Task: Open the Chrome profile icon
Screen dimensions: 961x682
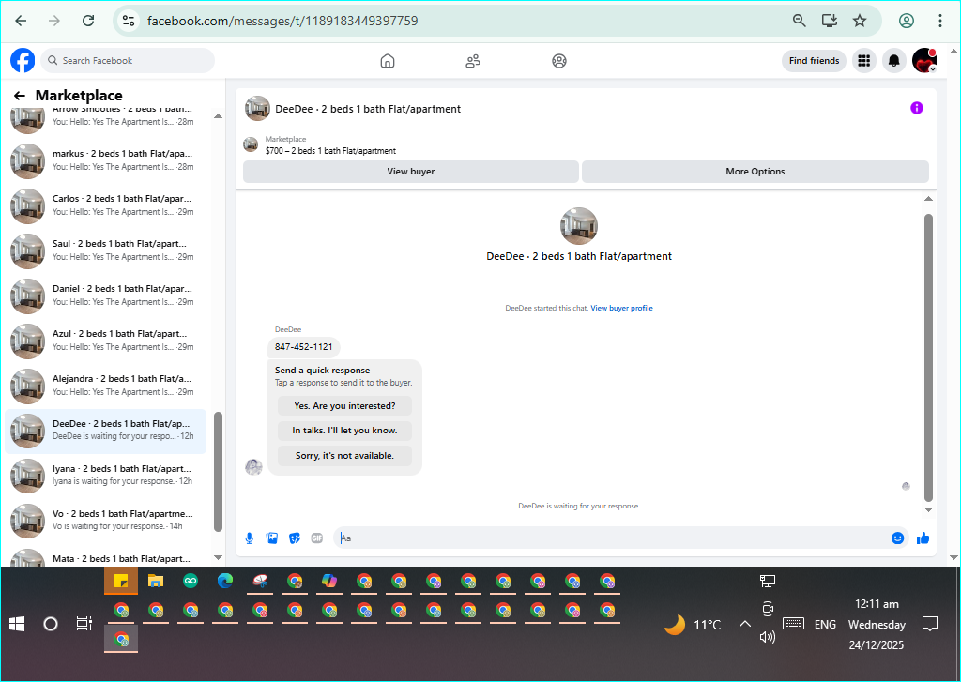Action: [x=907, y=21]
